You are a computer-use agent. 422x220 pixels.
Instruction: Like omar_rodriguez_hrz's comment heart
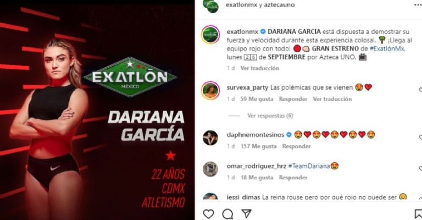click(x=420, y=169)
